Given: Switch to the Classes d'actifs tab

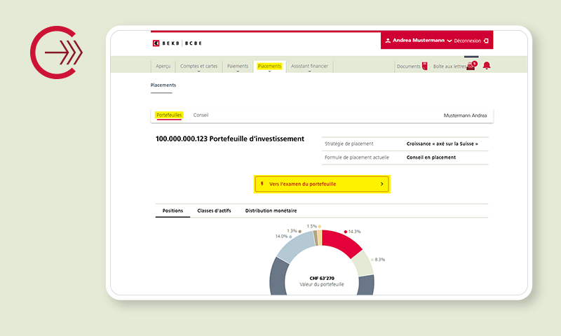Looking at the screenshot, I should click(214, 211).
